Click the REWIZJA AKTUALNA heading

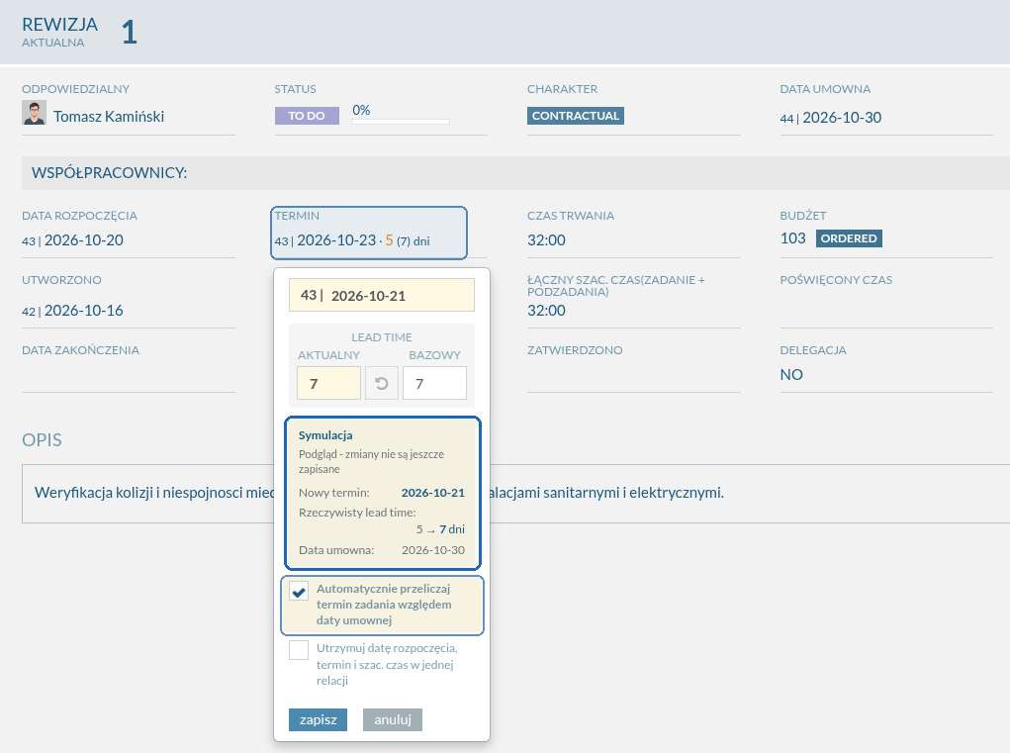tap(60, 32)
